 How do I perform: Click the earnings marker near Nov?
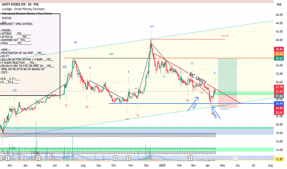(x=128, y=158)
